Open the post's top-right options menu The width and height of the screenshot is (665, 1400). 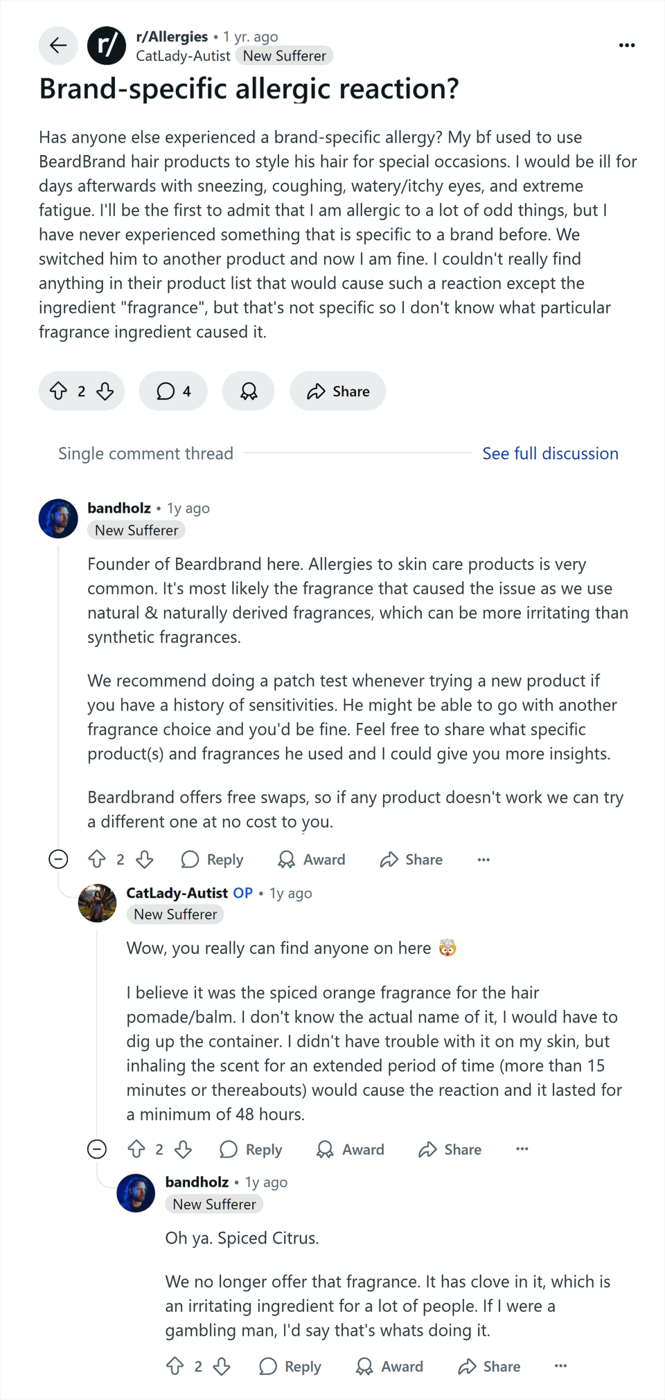click(x=626, y=44)
